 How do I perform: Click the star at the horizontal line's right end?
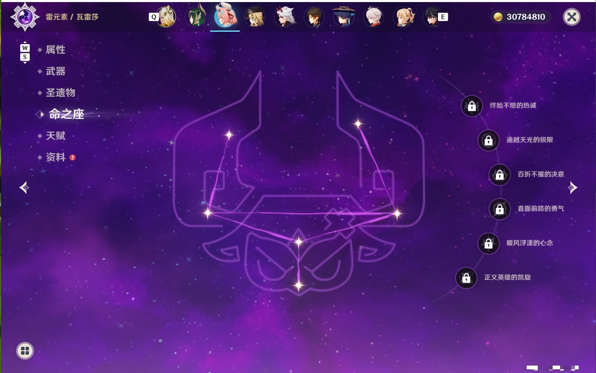pos(397,213)
